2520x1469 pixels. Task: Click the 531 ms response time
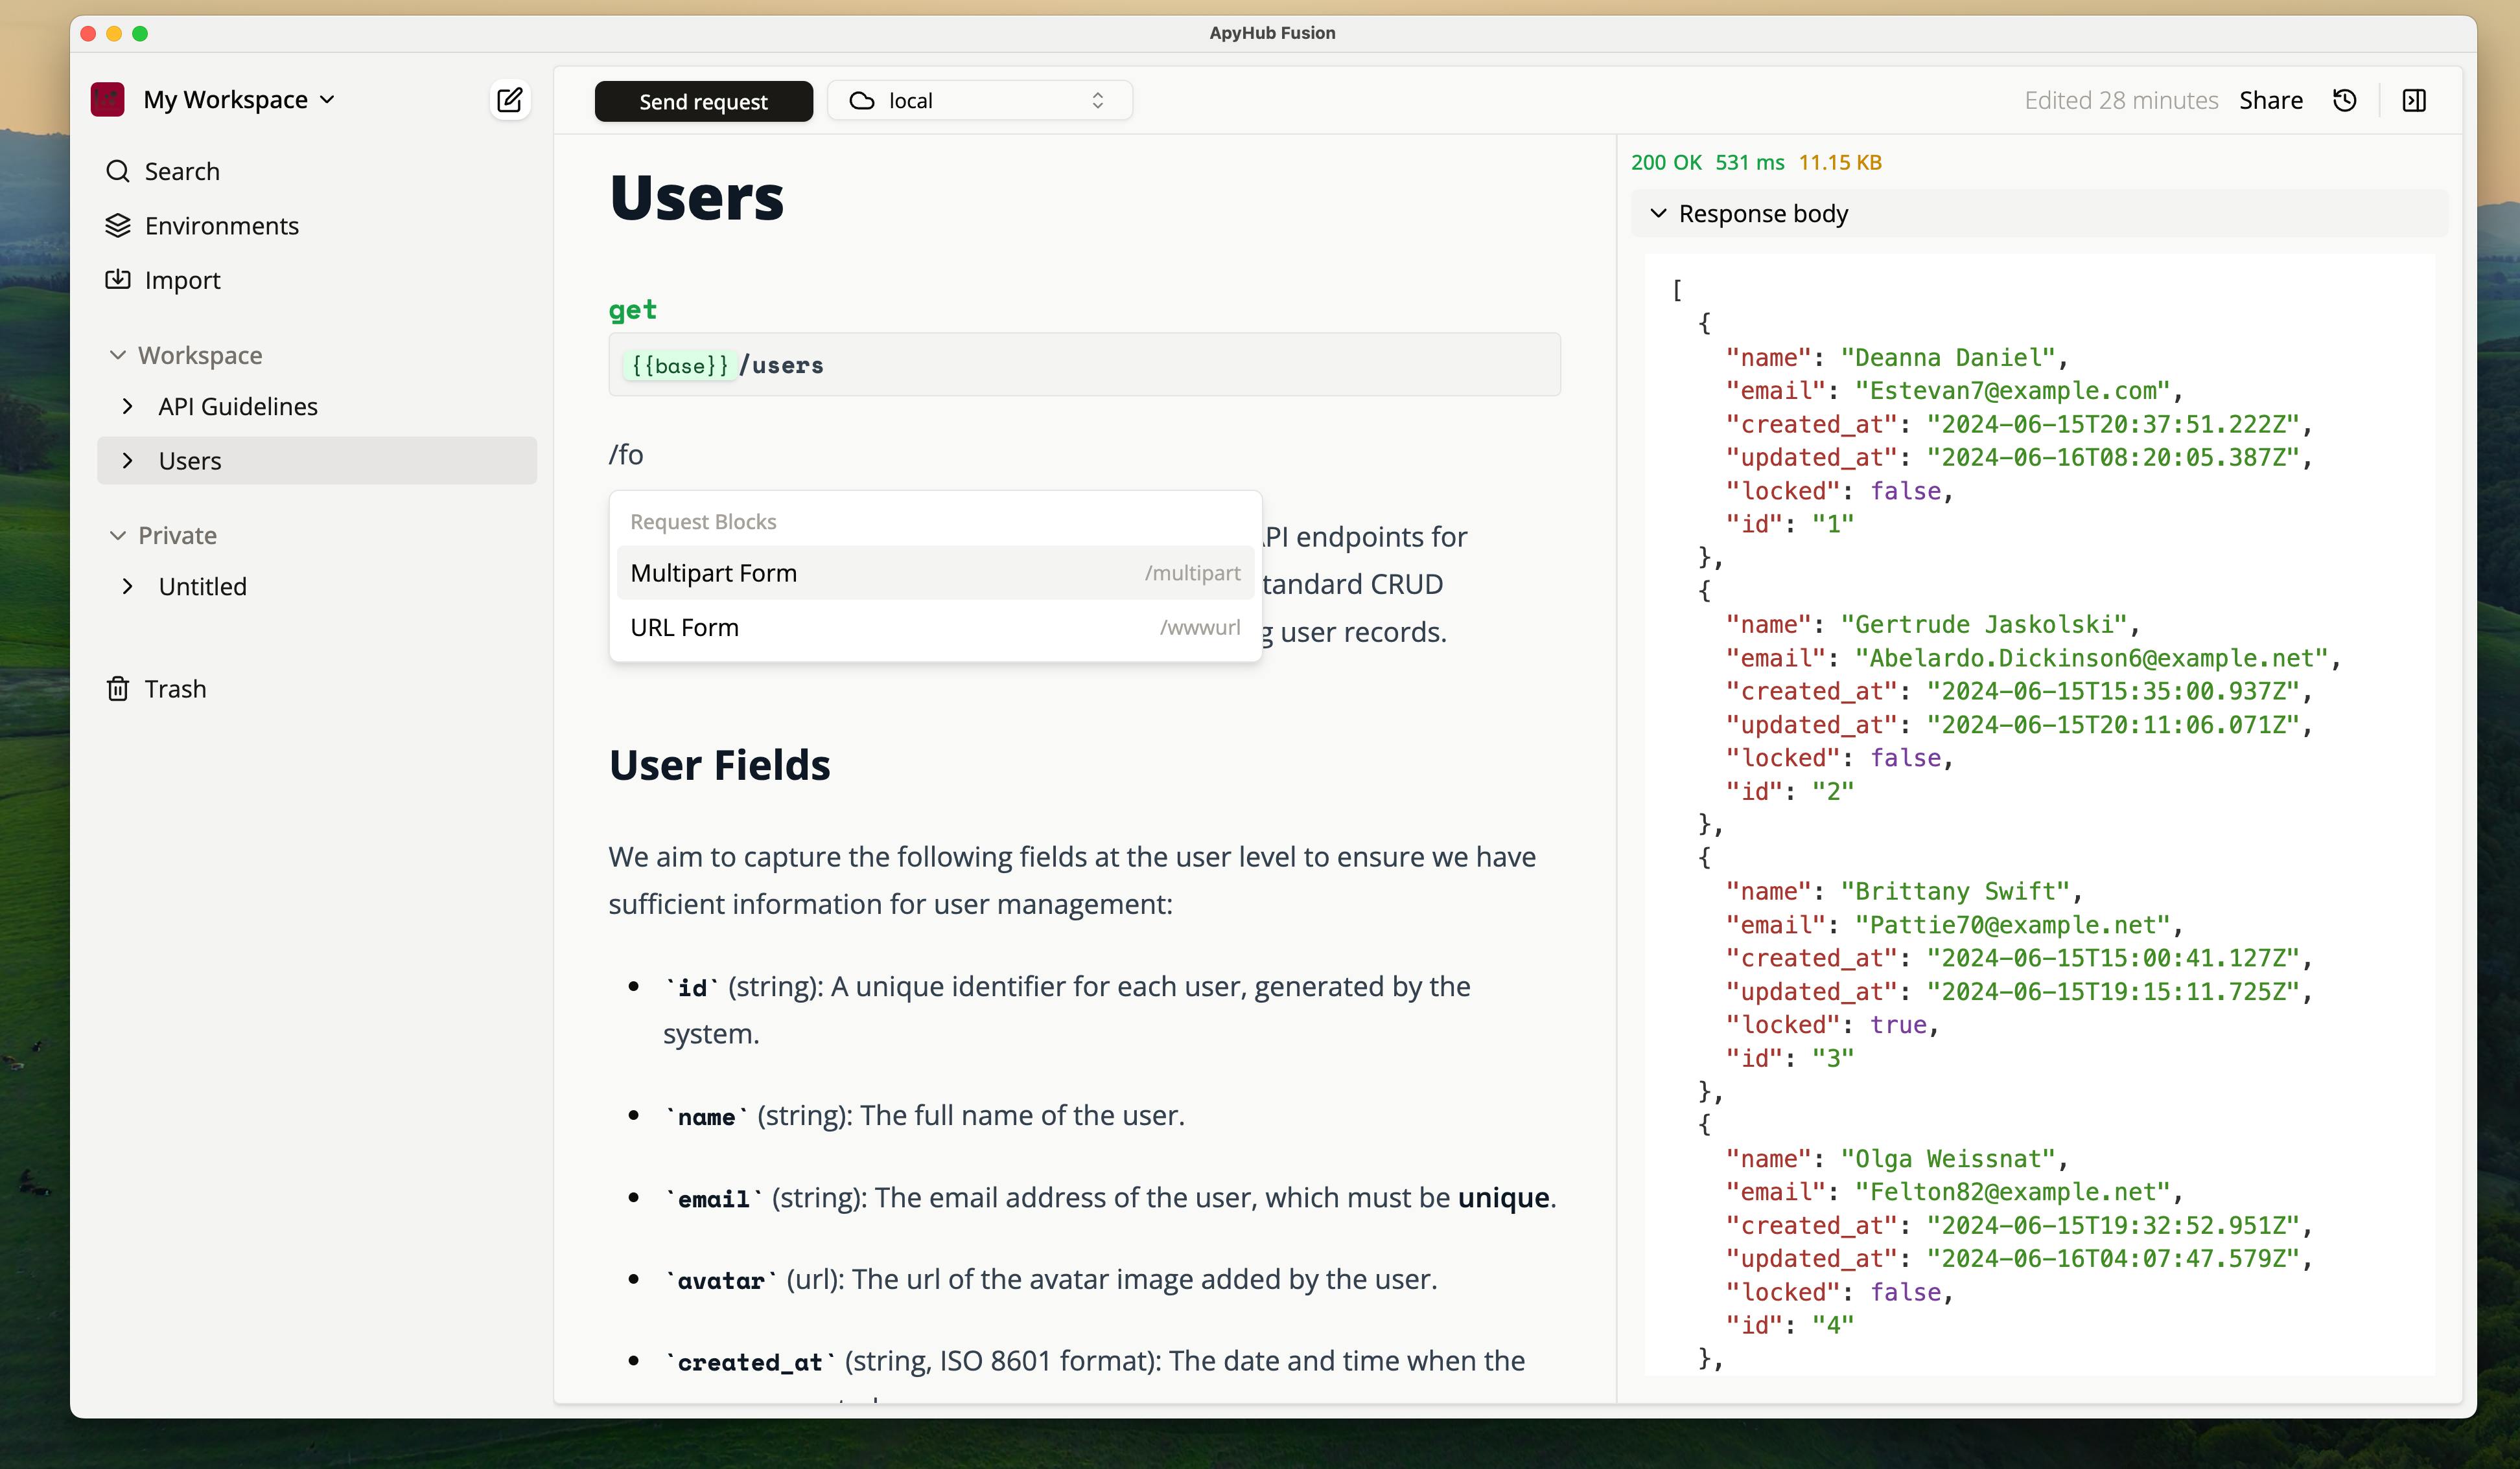1750,162
